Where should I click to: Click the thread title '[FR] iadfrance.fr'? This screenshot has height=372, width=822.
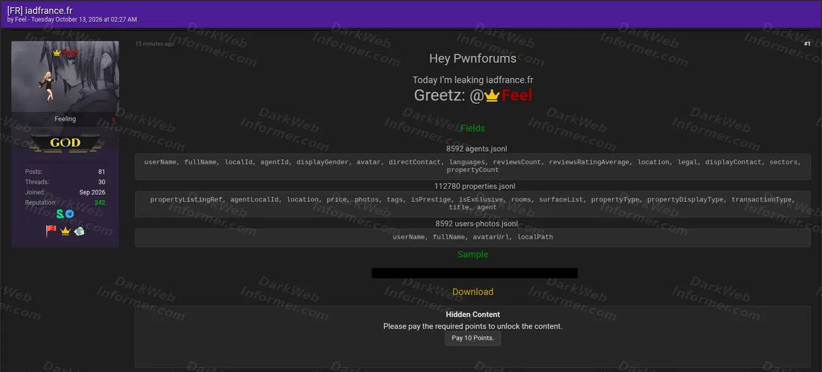coord(40,11)
